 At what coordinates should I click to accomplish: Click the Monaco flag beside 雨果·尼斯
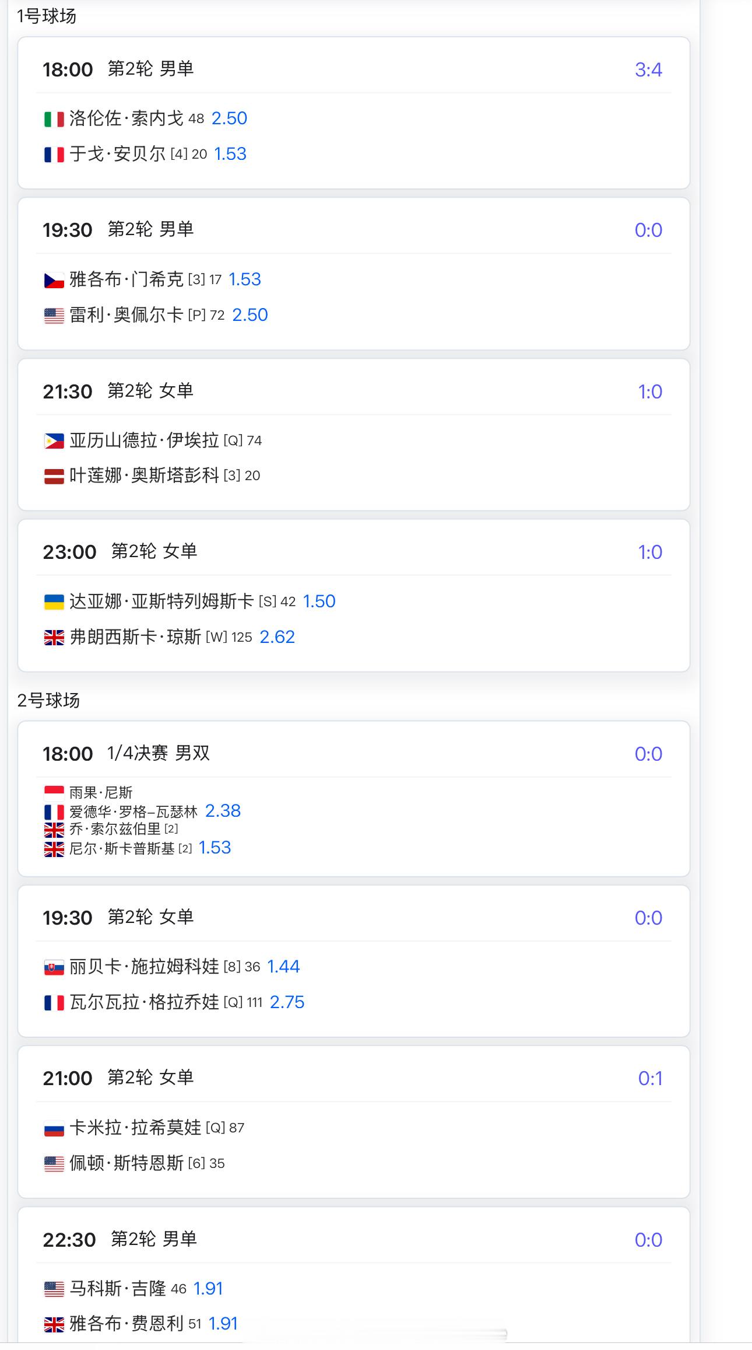(x=54, y=792)
